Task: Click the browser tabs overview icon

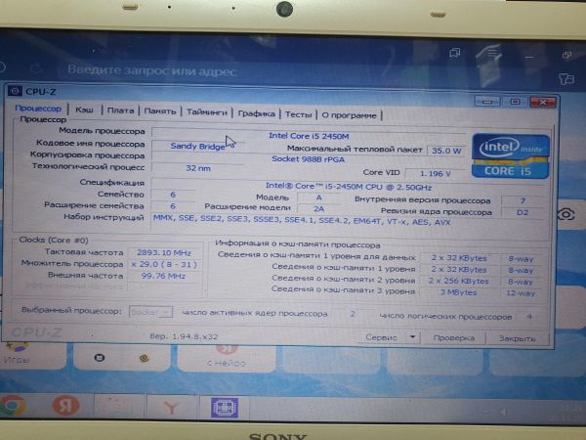Action: pos(455,53)
